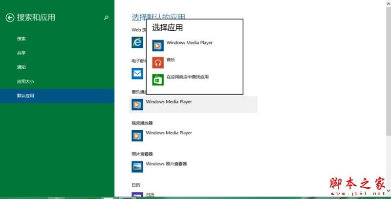Choose 音乐 label in the popup list
The image size is (391, 199).
[171, 60]
